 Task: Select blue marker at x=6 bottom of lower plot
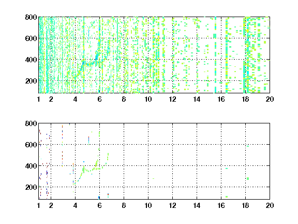(99, 198)
